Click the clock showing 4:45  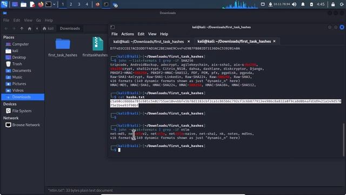pyautogui.click(x=321, y=4)
